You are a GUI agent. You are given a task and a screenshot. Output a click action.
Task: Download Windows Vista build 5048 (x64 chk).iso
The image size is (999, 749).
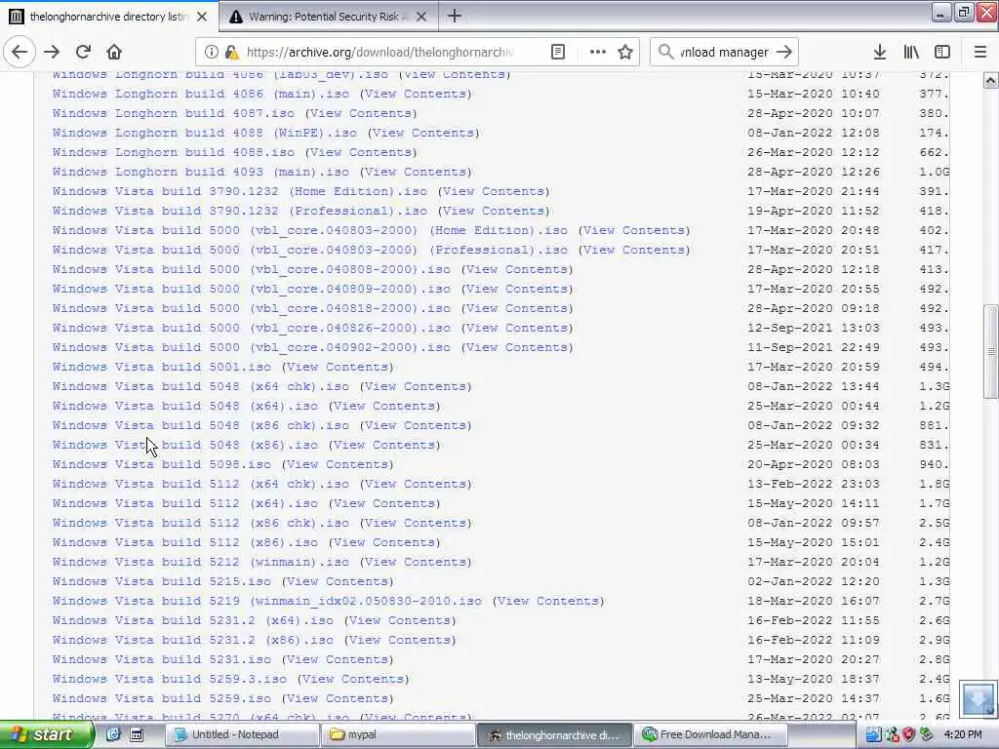[x=201, y=386]
